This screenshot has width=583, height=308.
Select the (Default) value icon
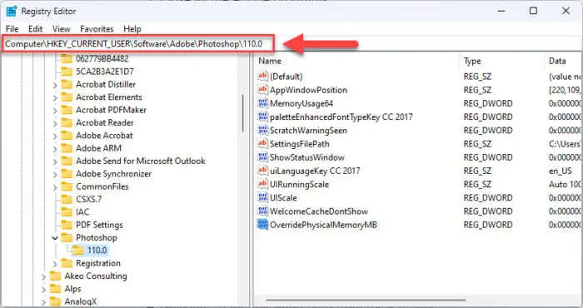(262, 76)
